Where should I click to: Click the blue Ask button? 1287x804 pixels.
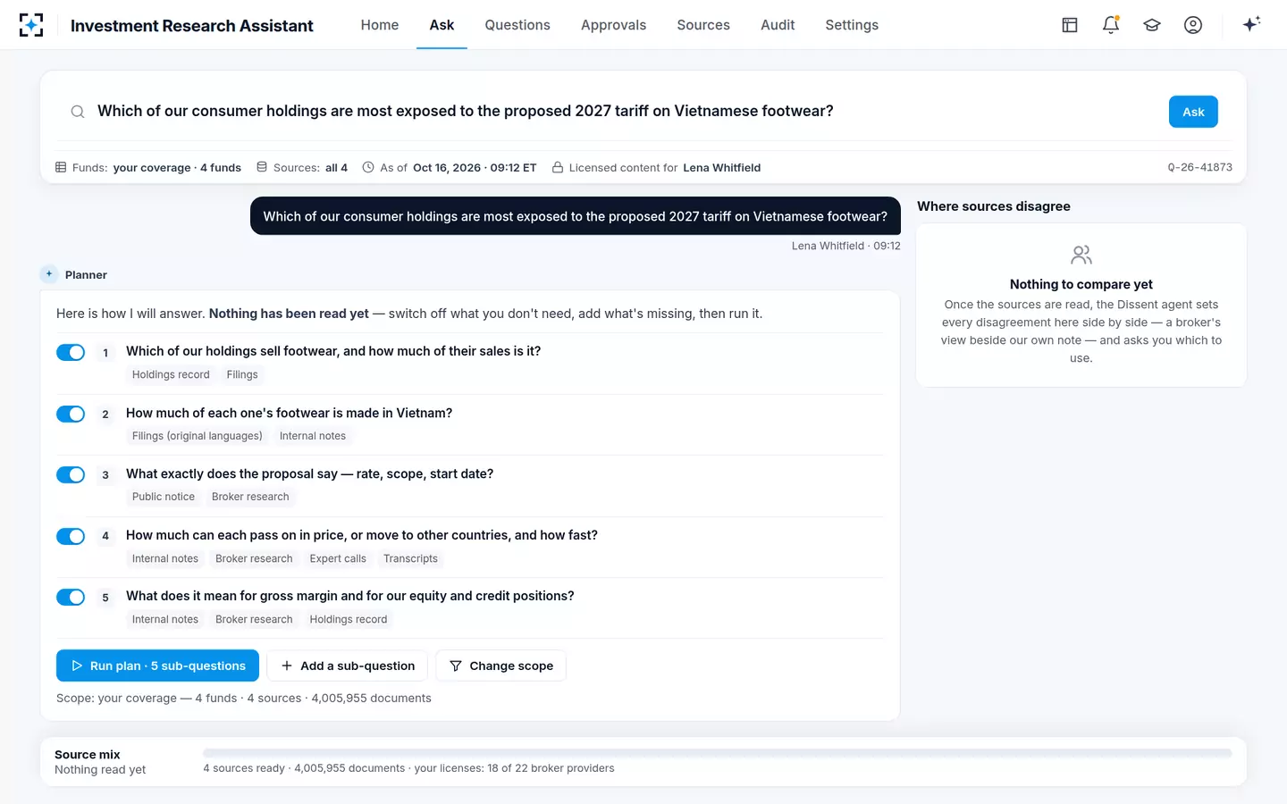click(1193, 112)
